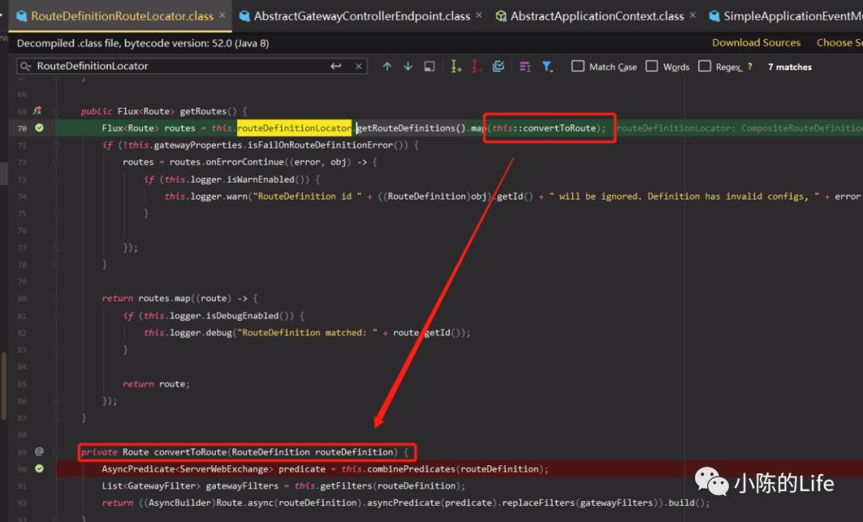Click combinePredicates call on line 90
This screenshot has width=863, height=522.
click(x=412, y=469)
